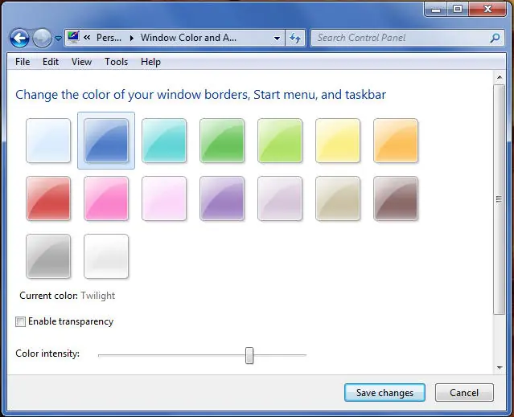This screenshot has height=417, width=514.
Task: Select the Twilight blue color swatch
Action: point(106,141)
